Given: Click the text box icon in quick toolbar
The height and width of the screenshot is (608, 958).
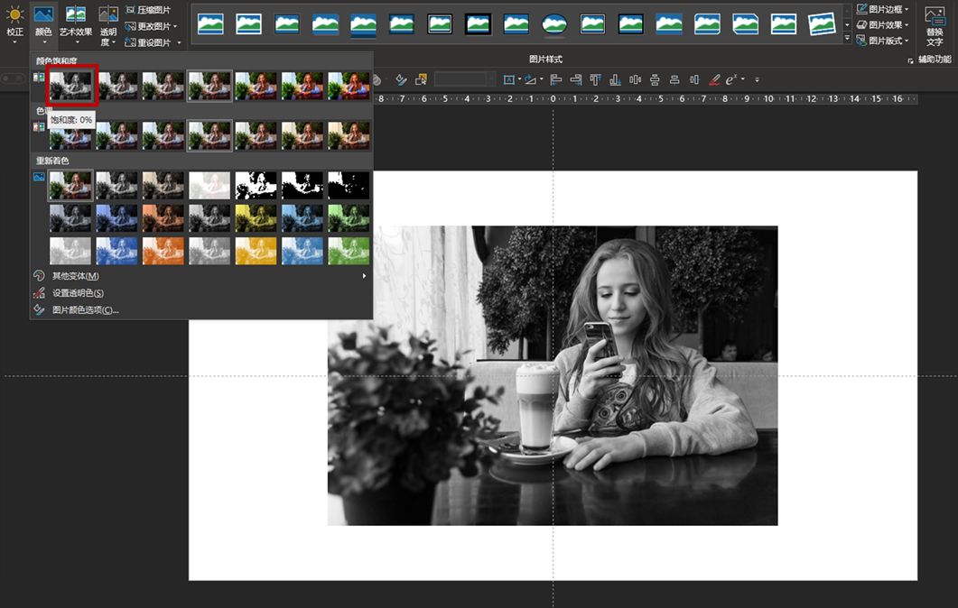Looking at the screenshot, I should point(511,79).
